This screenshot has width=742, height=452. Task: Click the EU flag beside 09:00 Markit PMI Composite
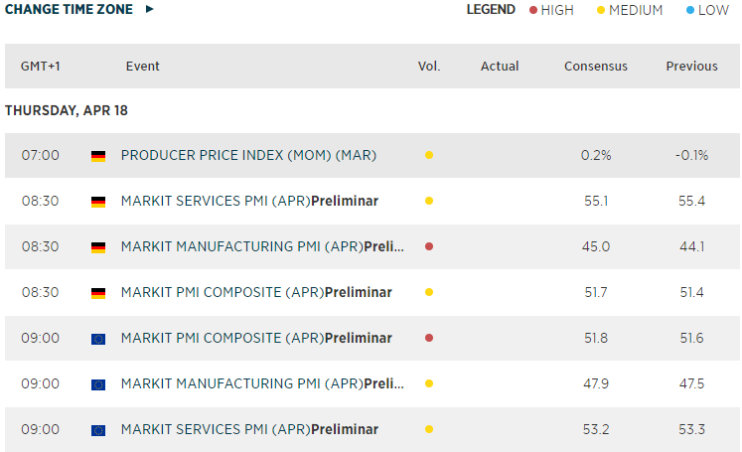pos(98,339)
